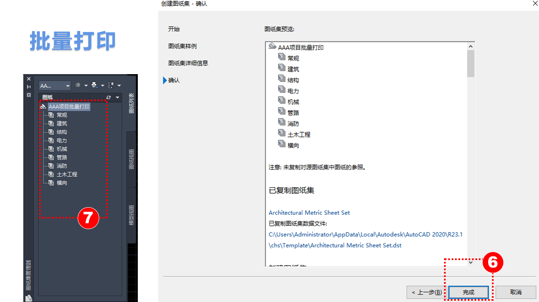Click the pencil icon beside AAA项目批量打印
This screenshot has height=302, width=539.
click(x=43, y=106)
